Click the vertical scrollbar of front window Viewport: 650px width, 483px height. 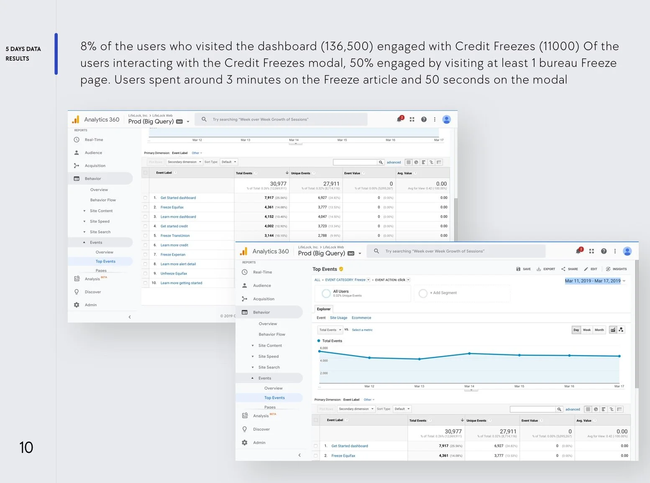pos(636,324)
